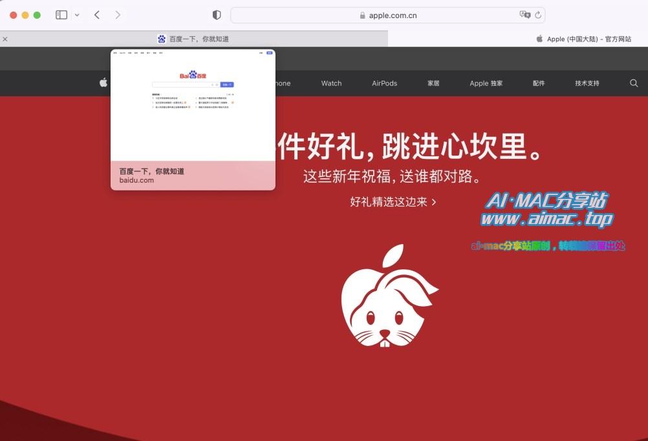Open the Watch navigation item
Viewport: 648px width, 441px height.
(332, 83)
